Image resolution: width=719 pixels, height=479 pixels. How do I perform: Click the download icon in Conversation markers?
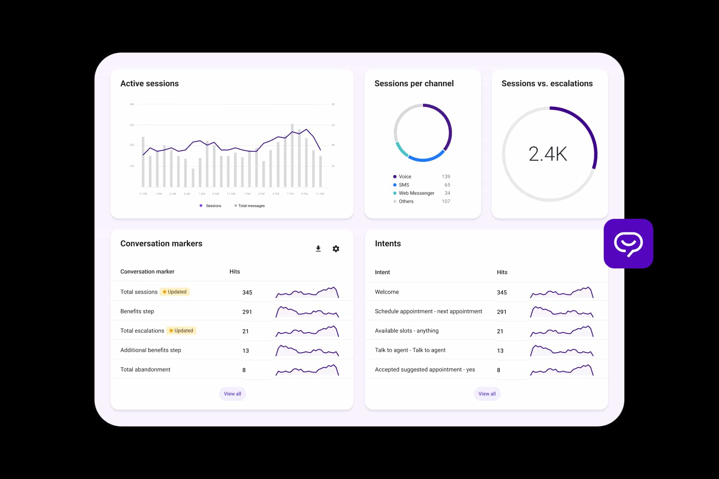(x=318, y=249)
